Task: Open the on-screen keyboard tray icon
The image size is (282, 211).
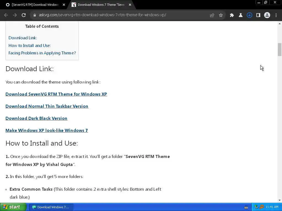Action: [246, 207]
